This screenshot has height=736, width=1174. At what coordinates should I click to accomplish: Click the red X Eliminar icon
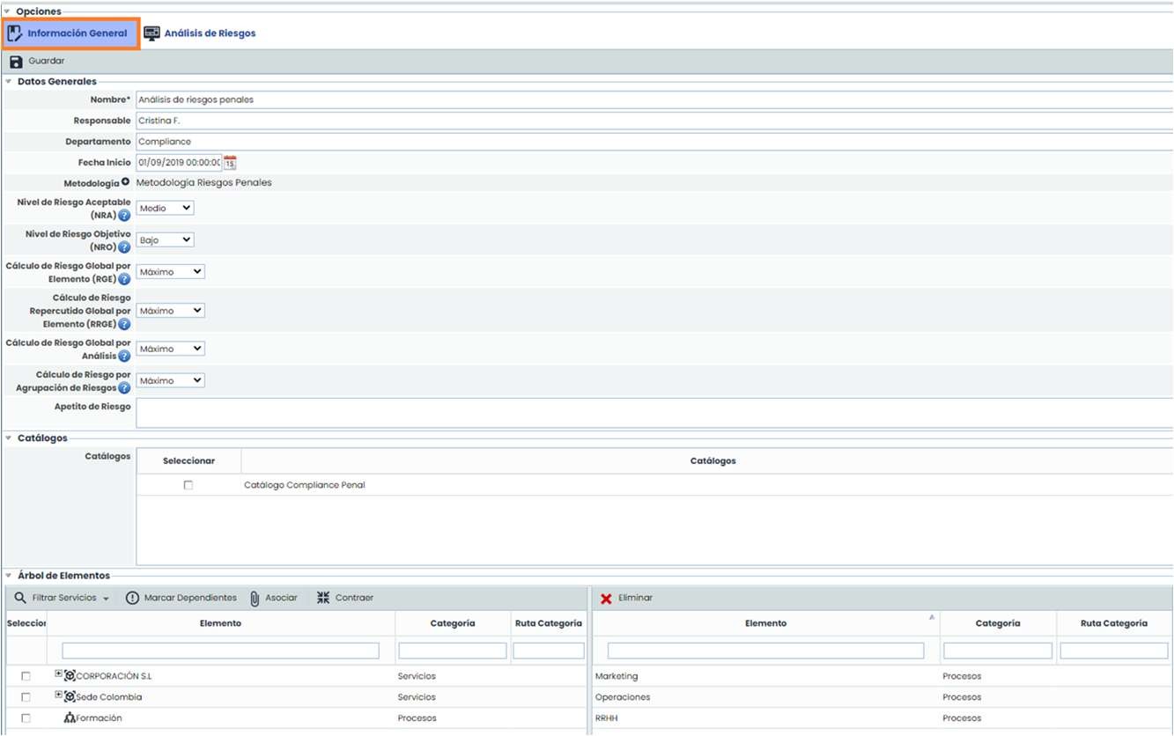pyautogui.click(x=606, y=599)
